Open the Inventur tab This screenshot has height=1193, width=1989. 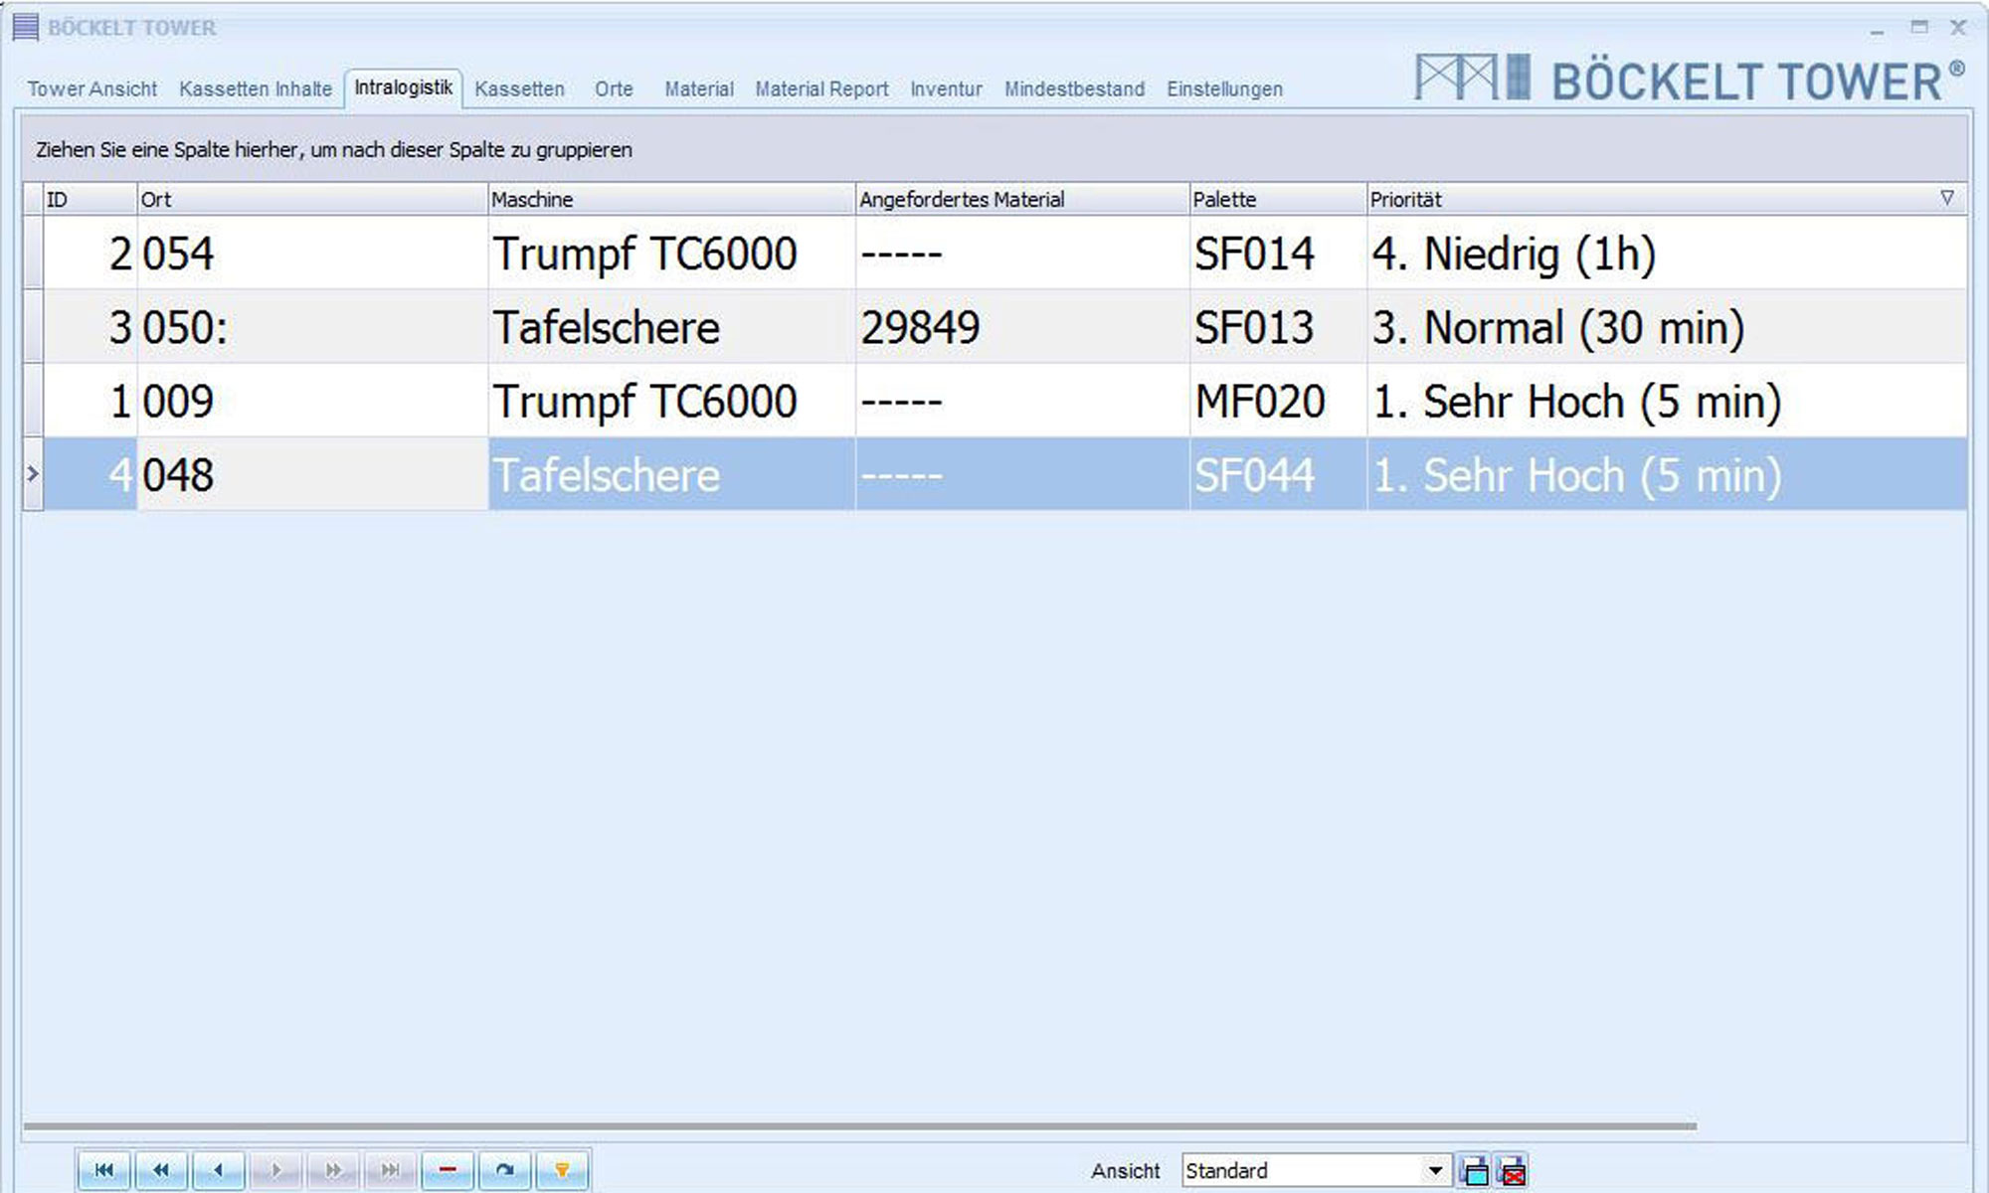[x=946, y=88]
